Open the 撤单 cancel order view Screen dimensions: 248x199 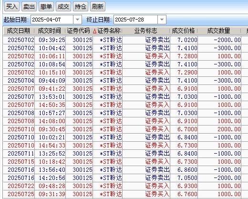[x=46, y=7]
